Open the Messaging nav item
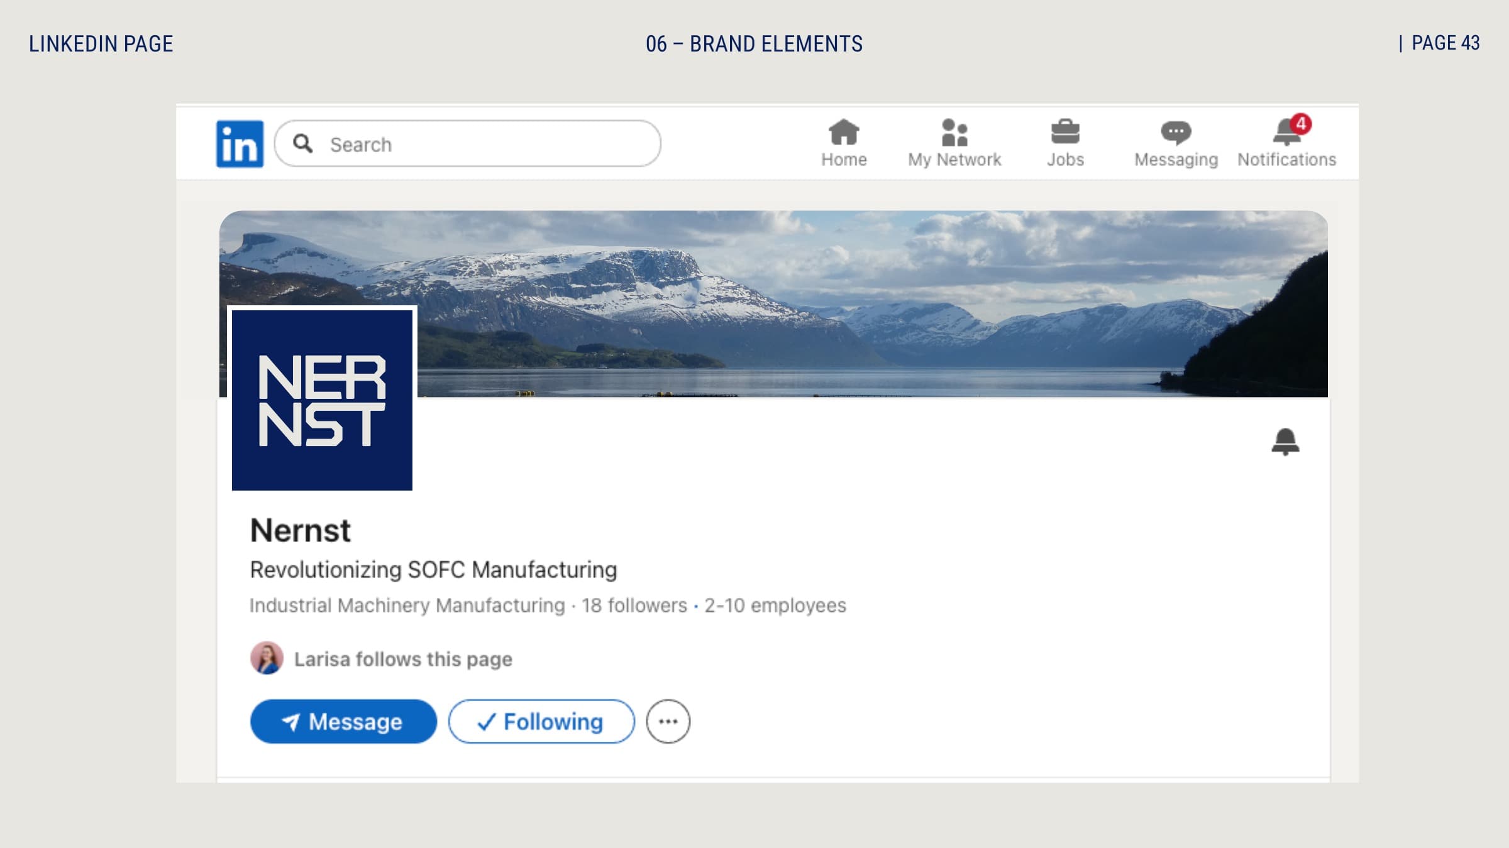Image resolution: width=1509 pixels, height=848 pixels. pos(1176,143)
